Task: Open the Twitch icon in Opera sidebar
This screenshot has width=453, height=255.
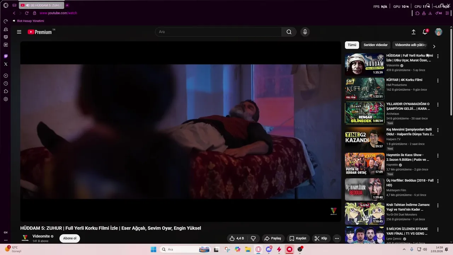Action: [x=6, y=56]
